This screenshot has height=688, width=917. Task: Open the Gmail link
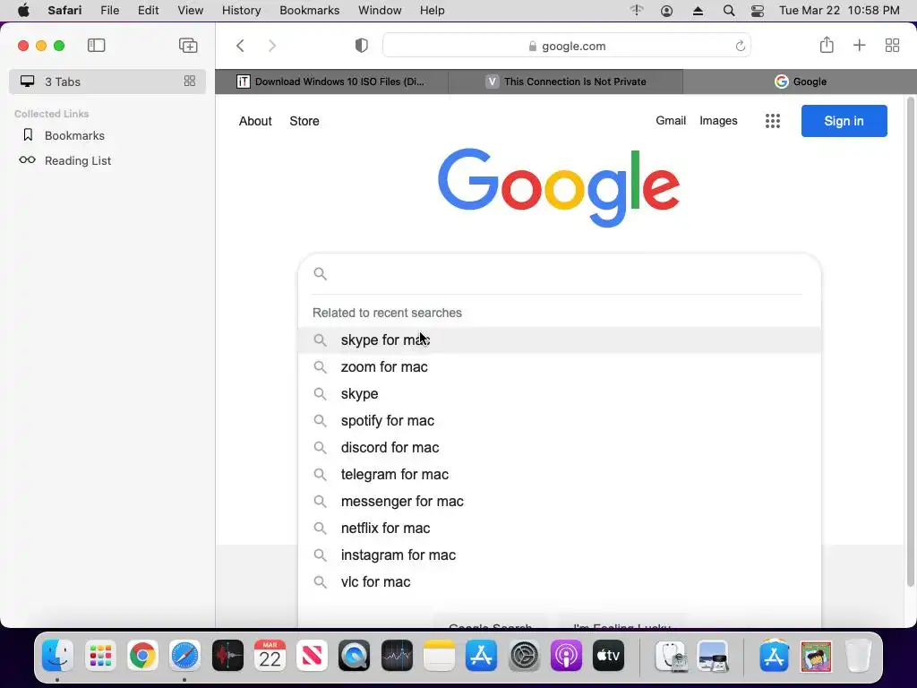click(670, 121)
